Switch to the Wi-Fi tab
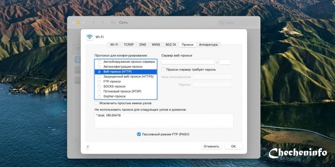Viewport: 335px width, 167px height. (x=114, y=45)
